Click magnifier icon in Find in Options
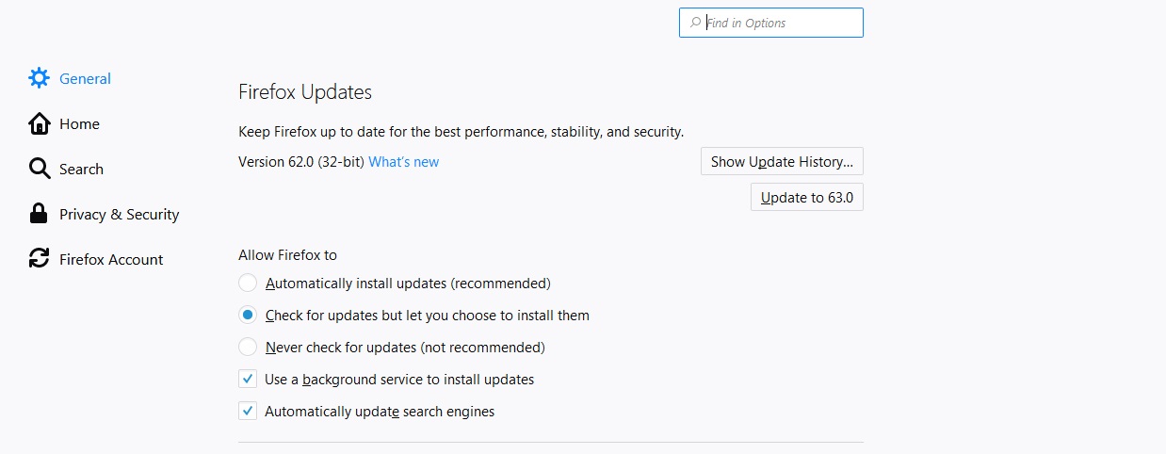The image size is (1166, 454). click(x=695, y=23)
